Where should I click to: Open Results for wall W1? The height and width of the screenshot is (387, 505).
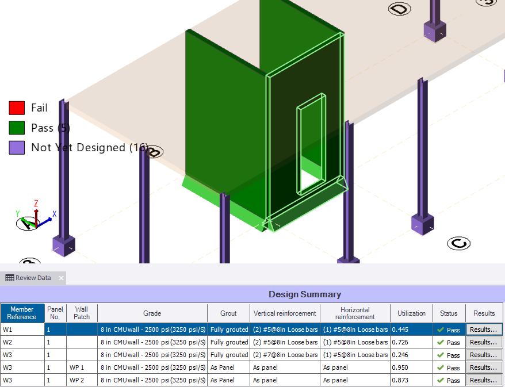point(484,329)
